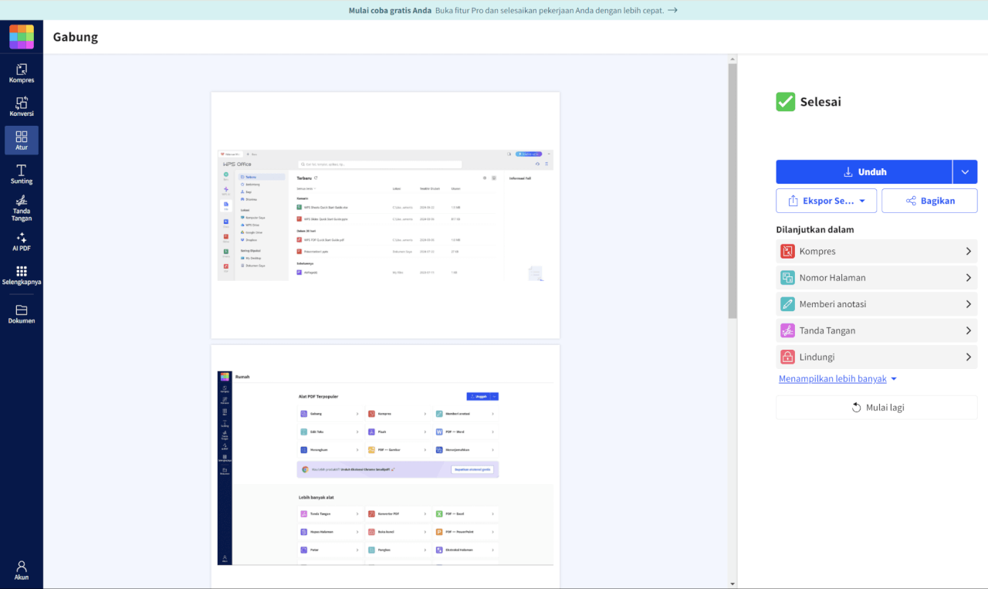Select the Atur tool in sidebar
Viewport: 988px width, 589px height.
(x=22, y=140)
